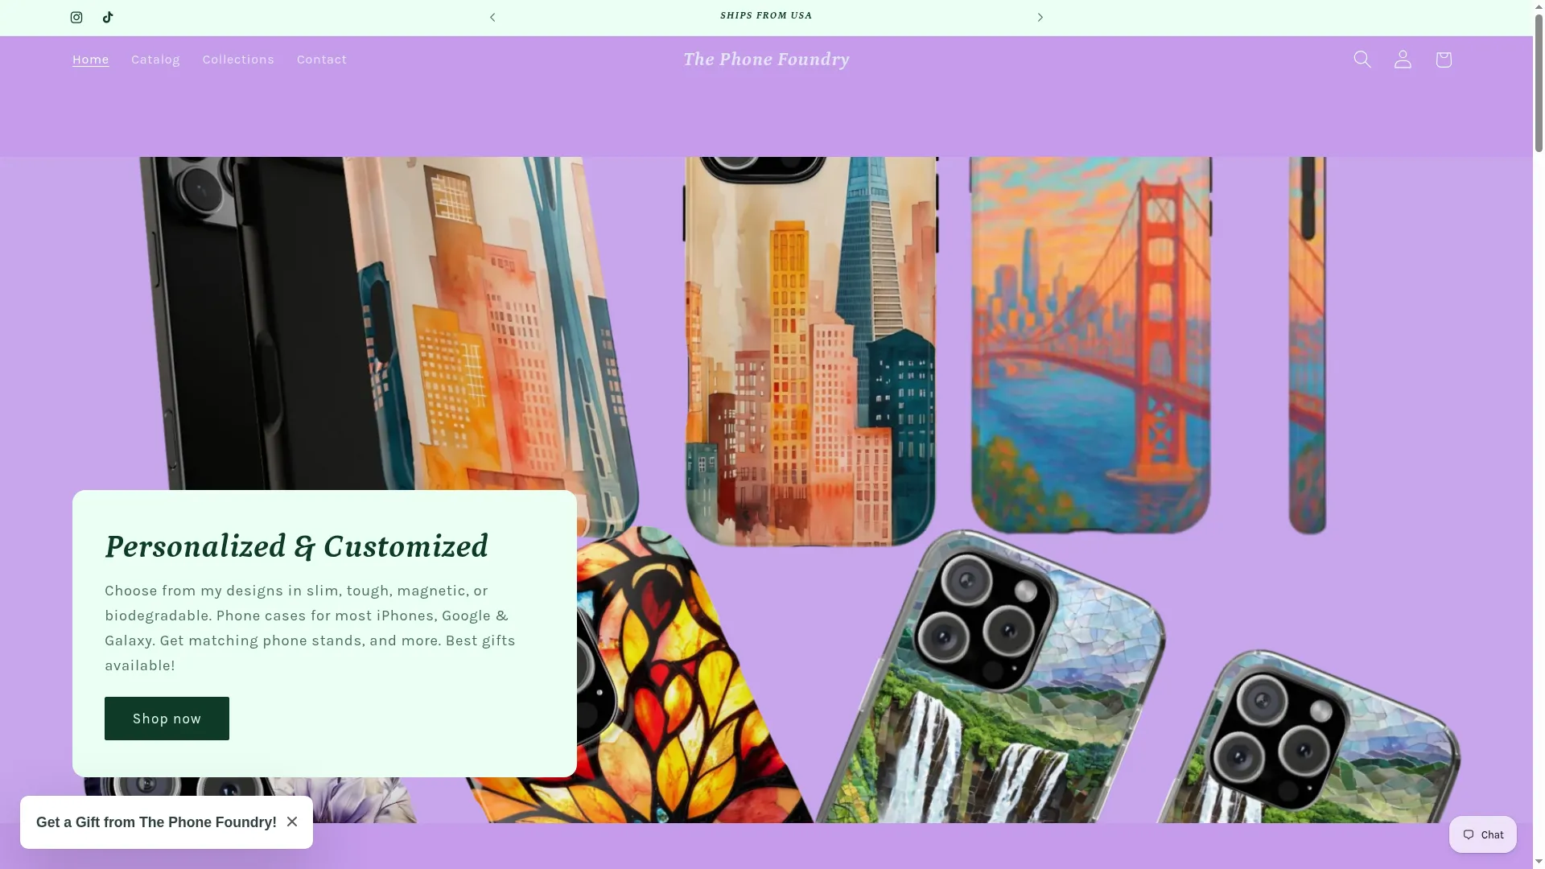
Task: Open the Catalog menu item
Action: (x=155, y=60)
